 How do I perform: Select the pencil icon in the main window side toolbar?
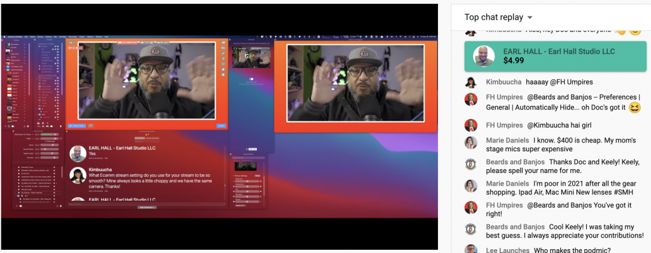(223, 53)
